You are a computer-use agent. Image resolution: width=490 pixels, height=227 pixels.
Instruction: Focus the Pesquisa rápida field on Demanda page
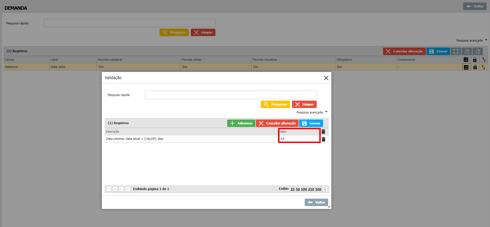[x=129, y=23]
